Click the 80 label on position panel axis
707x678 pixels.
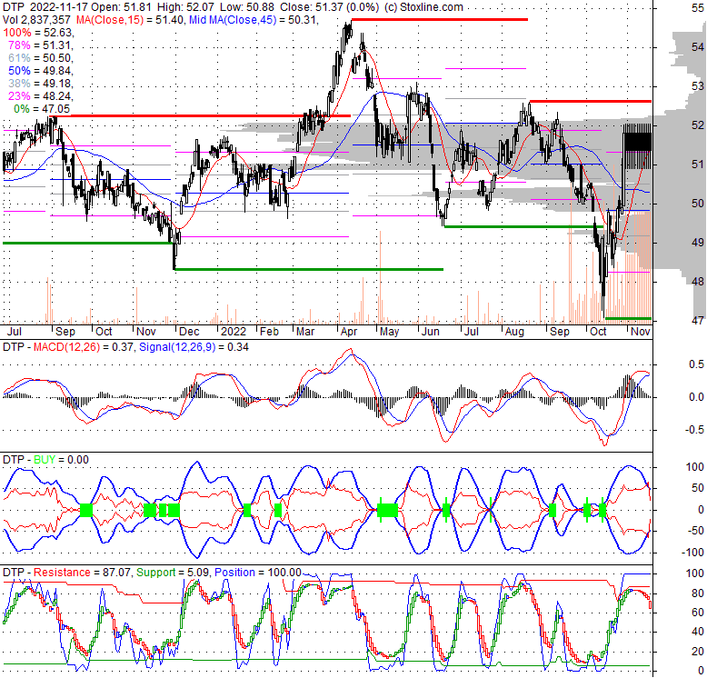pos(698,593)
